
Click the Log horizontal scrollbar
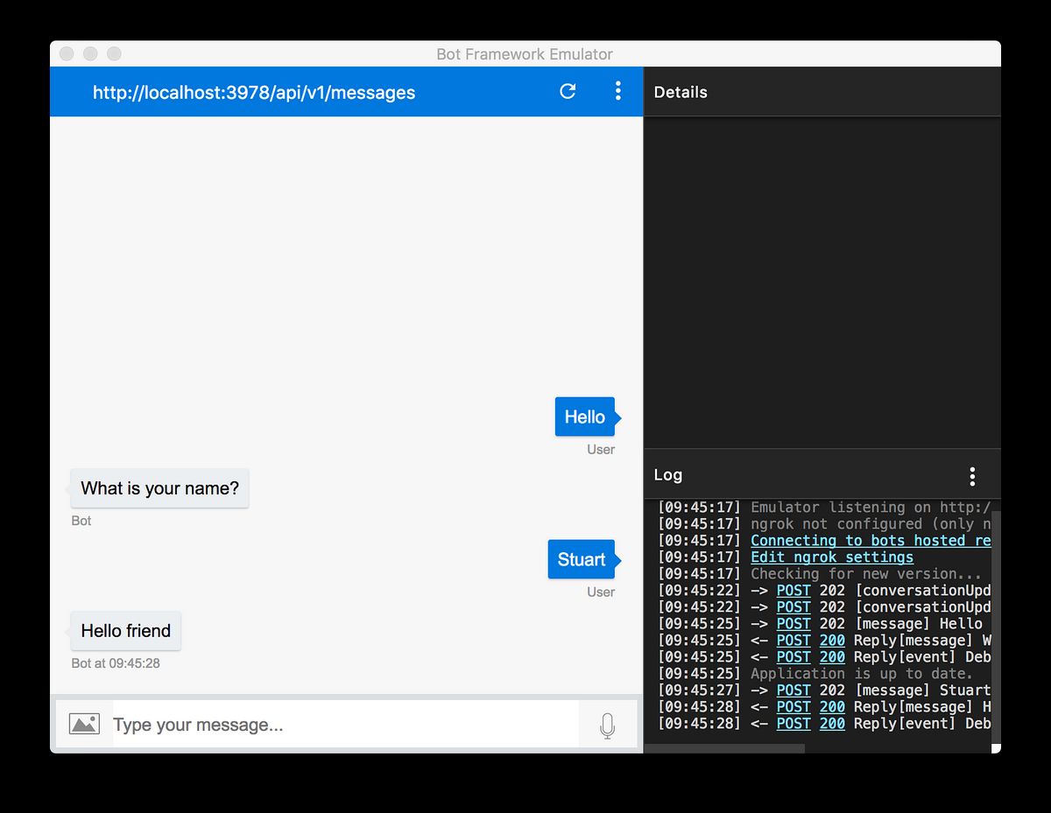click(724, 748)
